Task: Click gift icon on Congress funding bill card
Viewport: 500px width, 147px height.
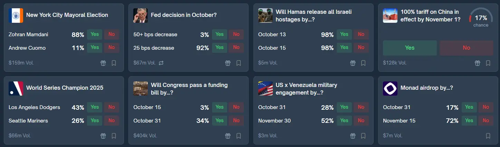Action: pyautogui.click(x=228, y=136)
